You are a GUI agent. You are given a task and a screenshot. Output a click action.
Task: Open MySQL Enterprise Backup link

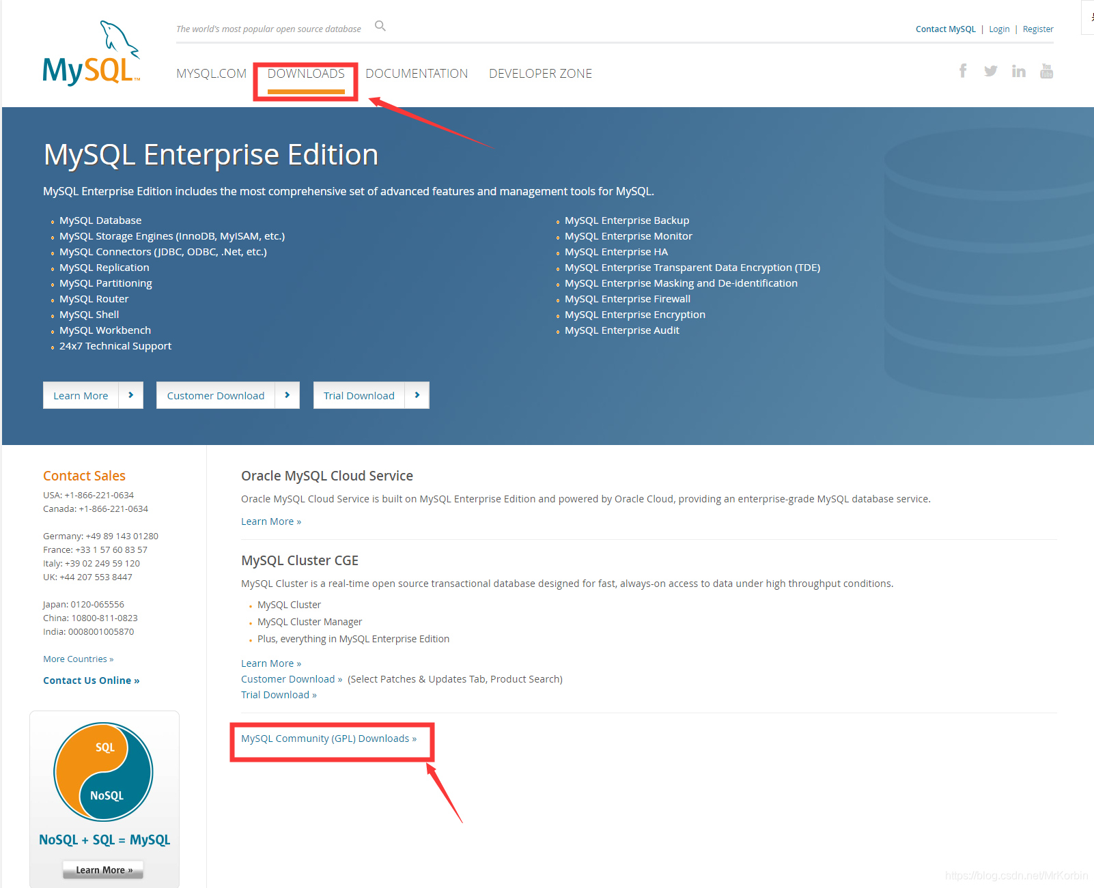pos(627,220)
